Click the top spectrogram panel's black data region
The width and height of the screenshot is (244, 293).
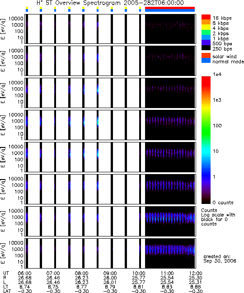click(170, 29)
